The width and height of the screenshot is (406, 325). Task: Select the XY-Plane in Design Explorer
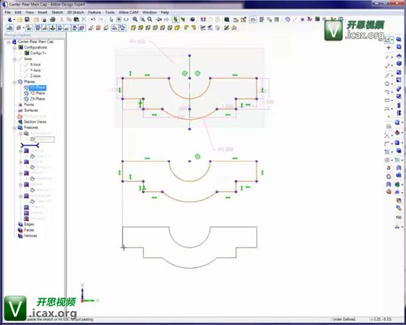pos(37,87)
